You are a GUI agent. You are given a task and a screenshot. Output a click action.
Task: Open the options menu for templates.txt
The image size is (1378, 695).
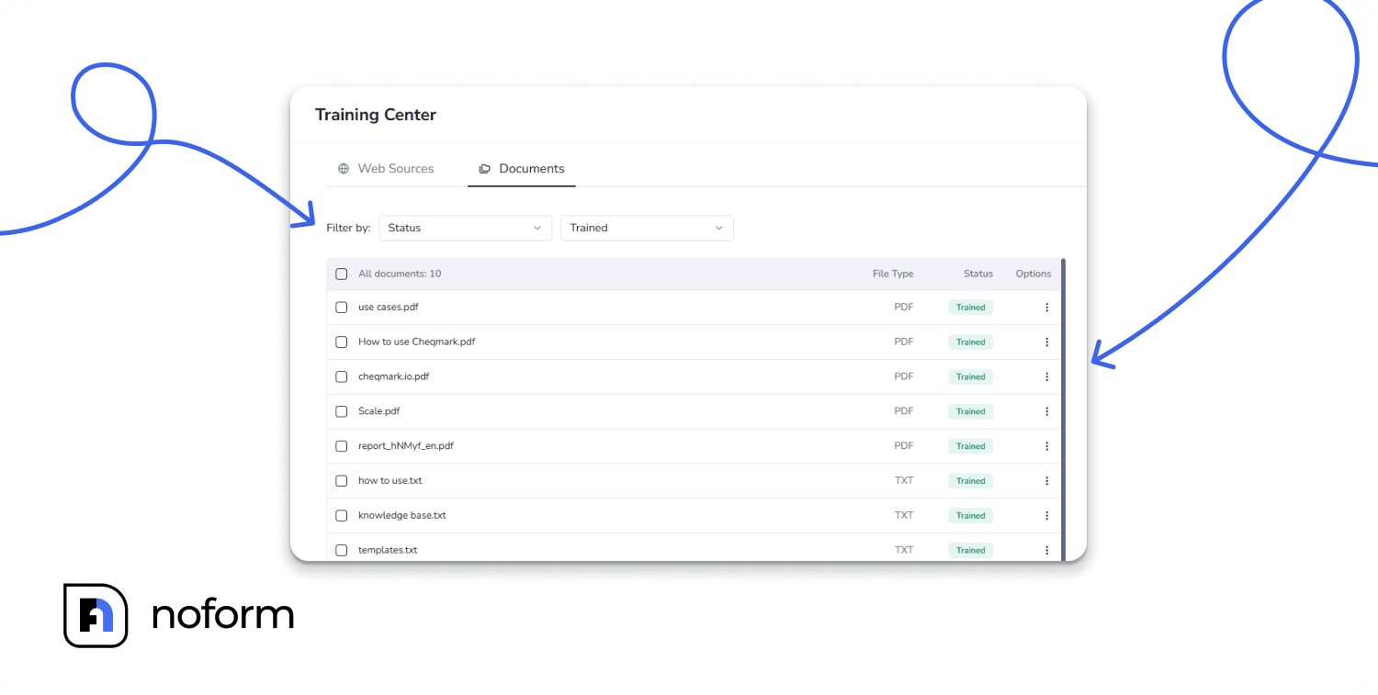(x=1046, y=549)
